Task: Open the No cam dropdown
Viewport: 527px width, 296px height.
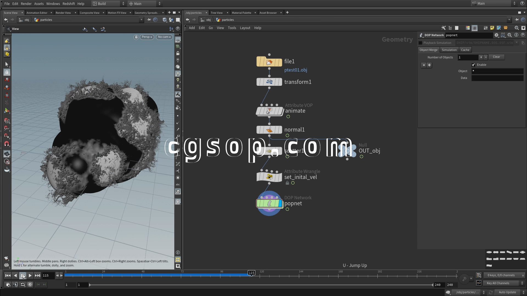Action: click(x=164, y=37)
